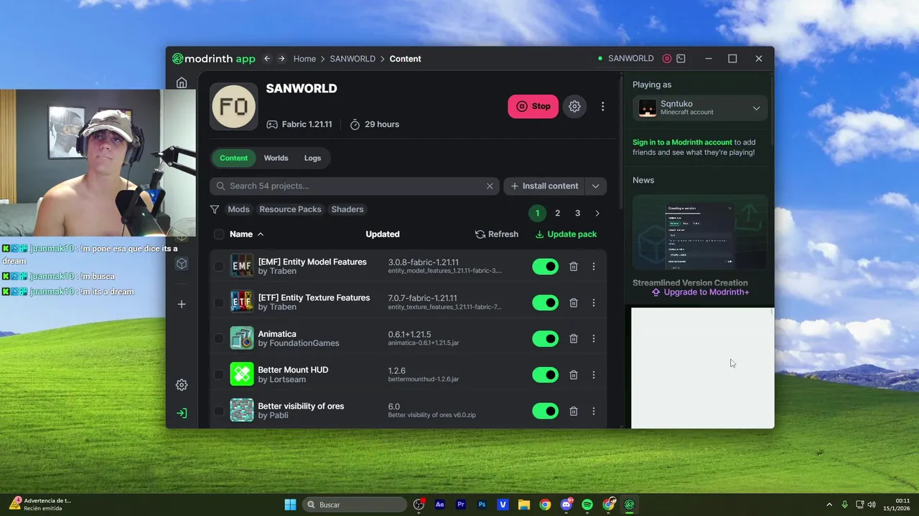Open SANWORLD more options menu
The image size is (919, 516).
(602, 106)
